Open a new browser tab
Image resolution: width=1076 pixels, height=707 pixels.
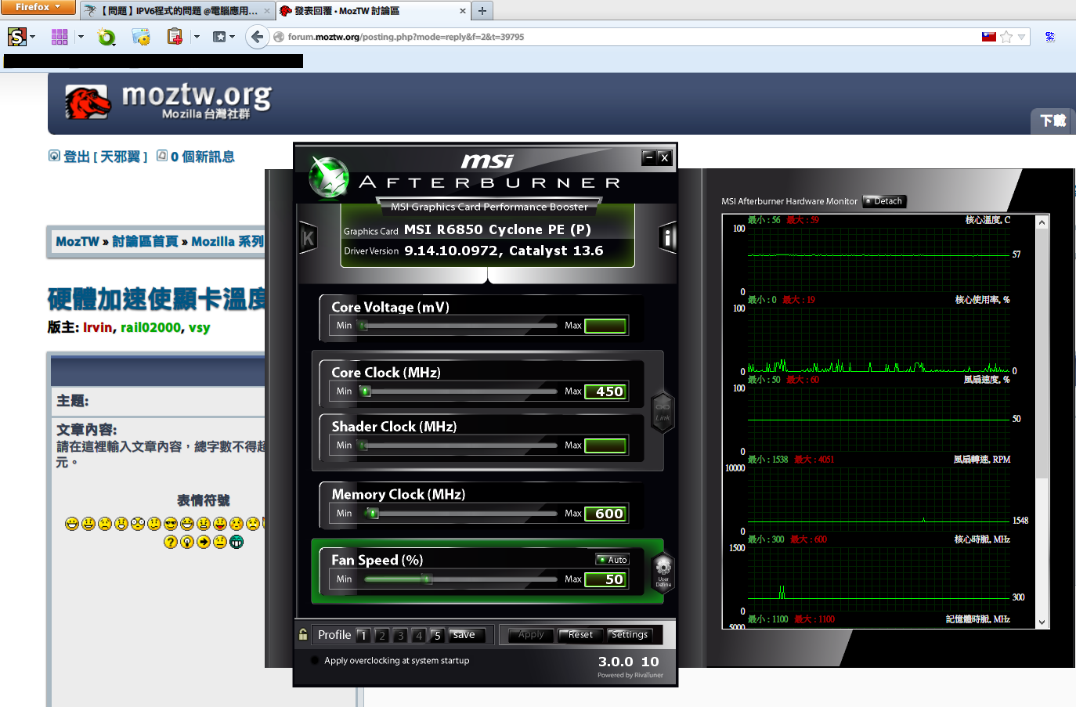point(482,11)
